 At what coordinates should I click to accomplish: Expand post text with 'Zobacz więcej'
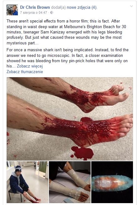[x=30, y=66]
